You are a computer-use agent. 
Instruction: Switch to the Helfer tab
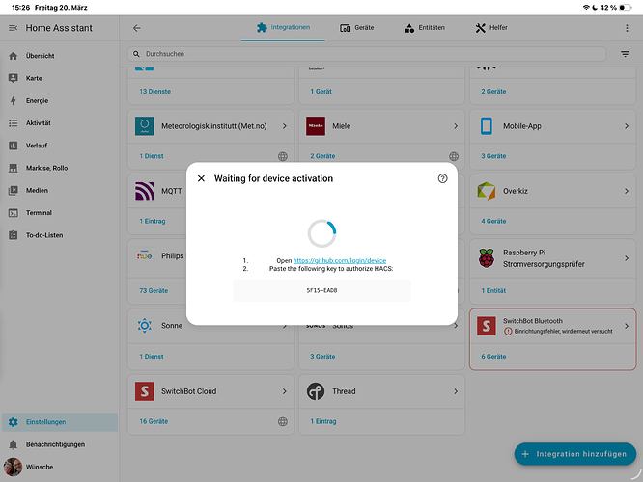pos(491,27)
